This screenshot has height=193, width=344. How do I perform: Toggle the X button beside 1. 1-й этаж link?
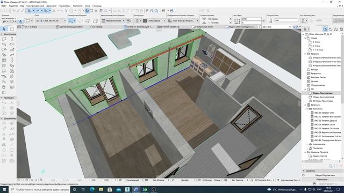(231, 23)
